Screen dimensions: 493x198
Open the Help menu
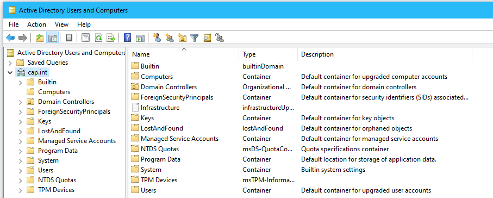pyautogui.click(x=84, y=24)
